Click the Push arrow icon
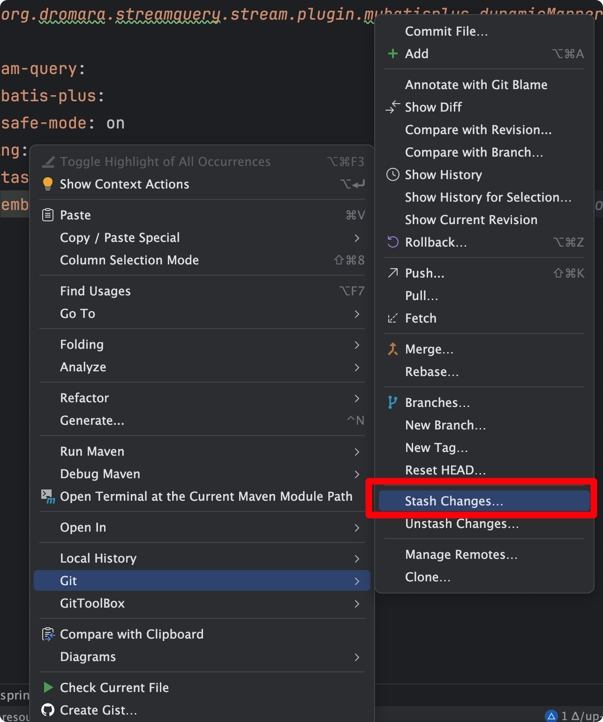Image resolution: width=603 pixels, height=722 pixels. coord(393,273)
